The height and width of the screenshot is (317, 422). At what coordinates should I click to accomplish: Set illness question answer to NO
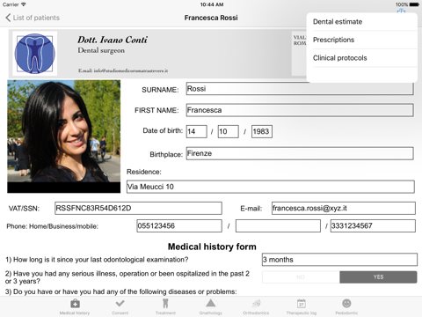301,277
